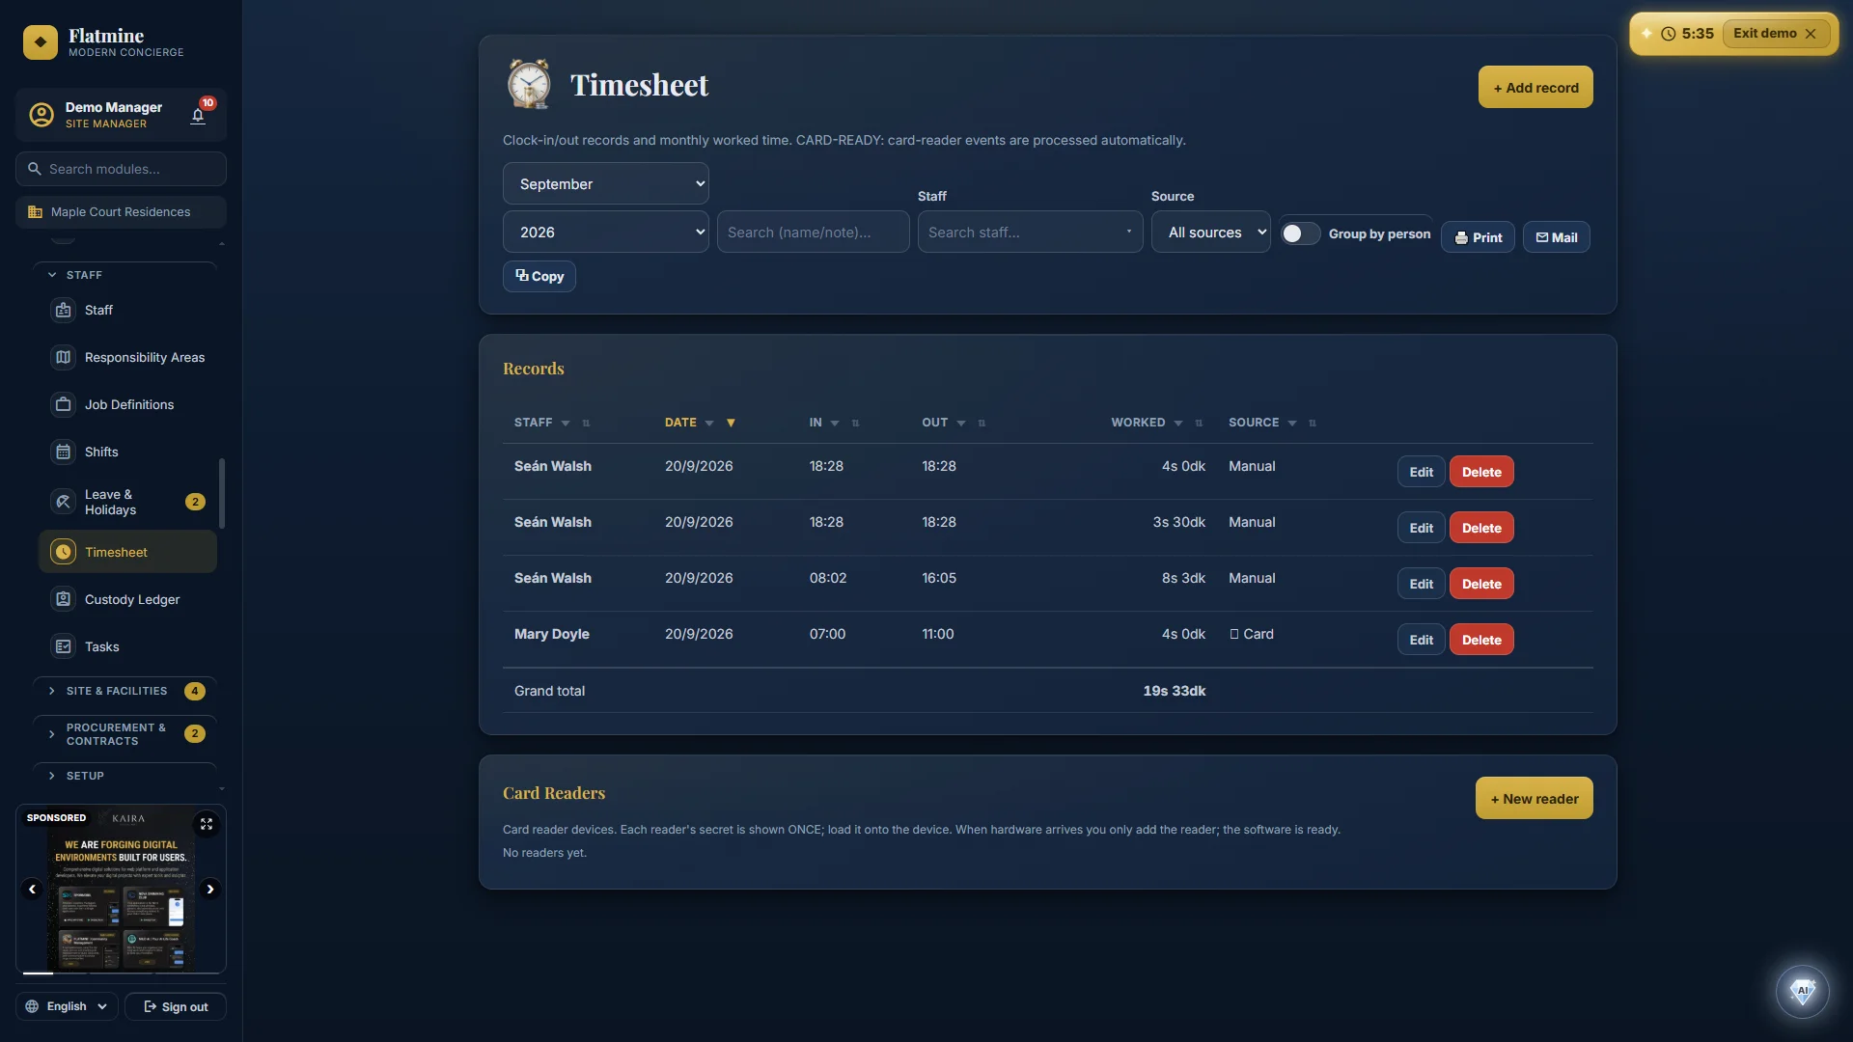Open the sponsored Kaira ad thumbnail
Image resolution: width=1853 pixels, height=1042 pixels.
tap(121, 889)
